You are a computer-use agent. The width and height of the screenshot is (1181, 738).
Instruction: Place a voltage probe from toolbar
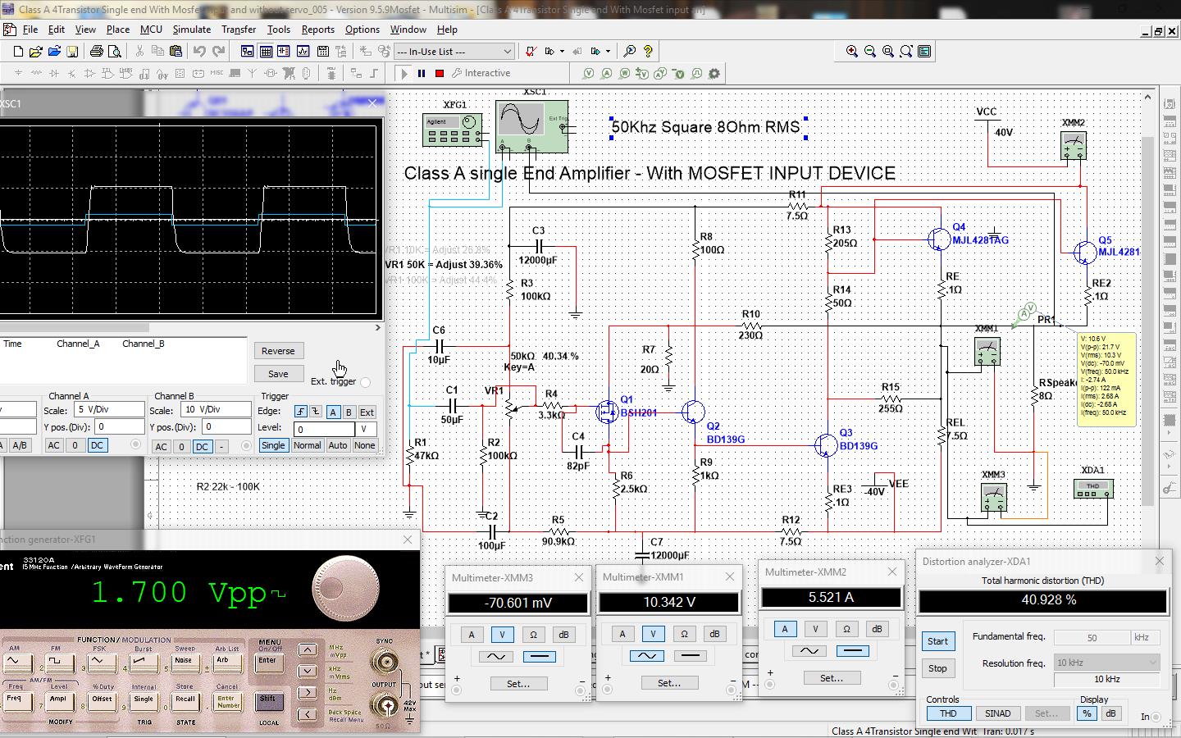588,73
